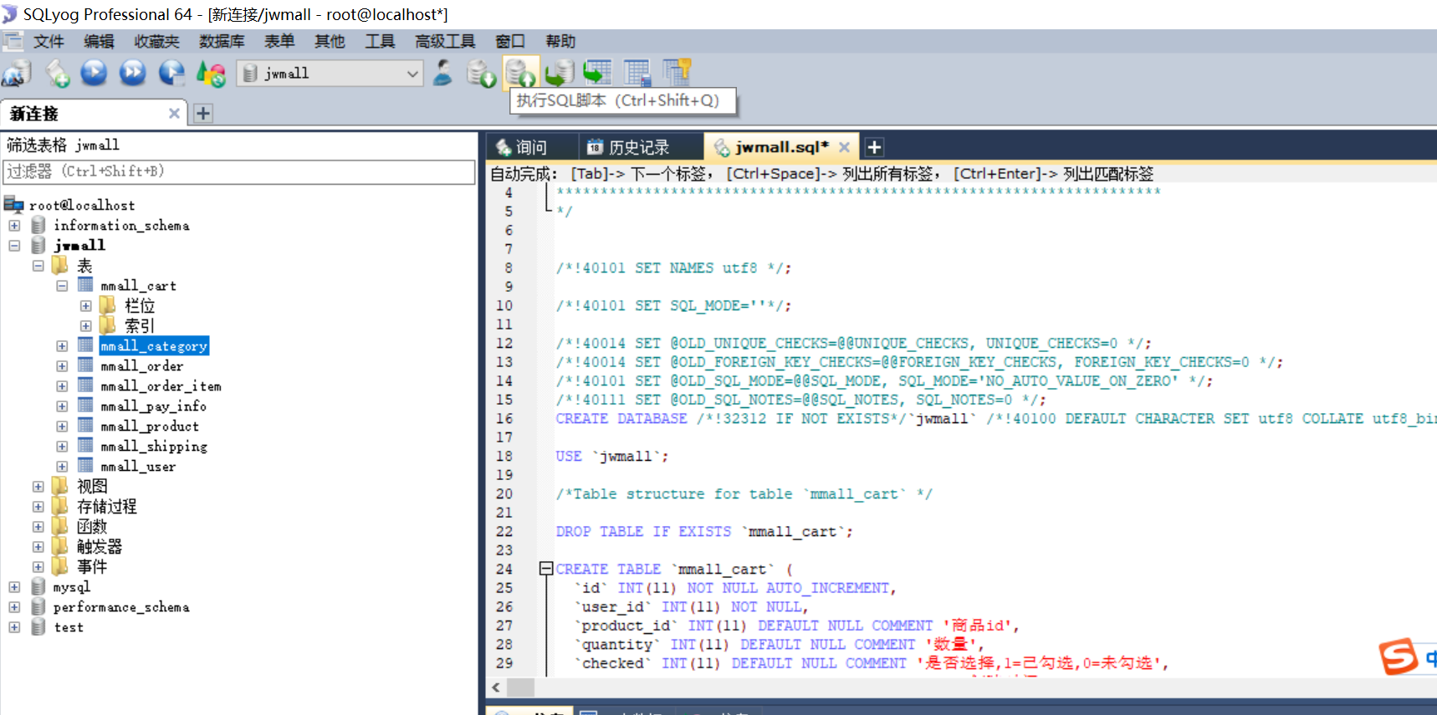Click the test database cylinder icon
Image resolution: width=1437 pixels, height=715 pixels.
tap(38, 626)
